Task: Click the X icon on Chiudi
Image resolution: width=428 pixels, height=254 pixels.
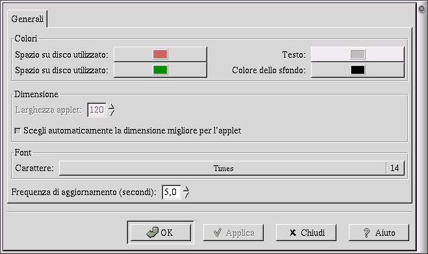Action: [x=293, y=233]
